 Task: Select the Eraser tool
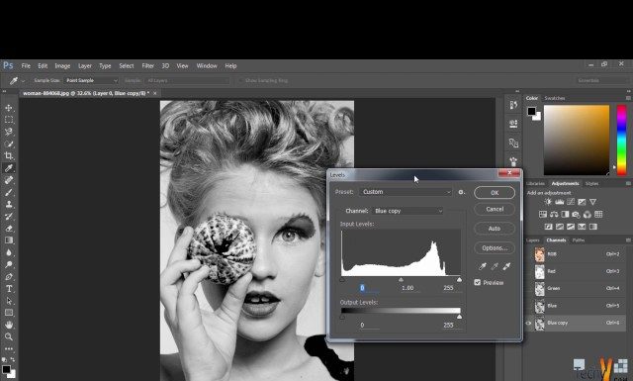[x=9, y=229]
